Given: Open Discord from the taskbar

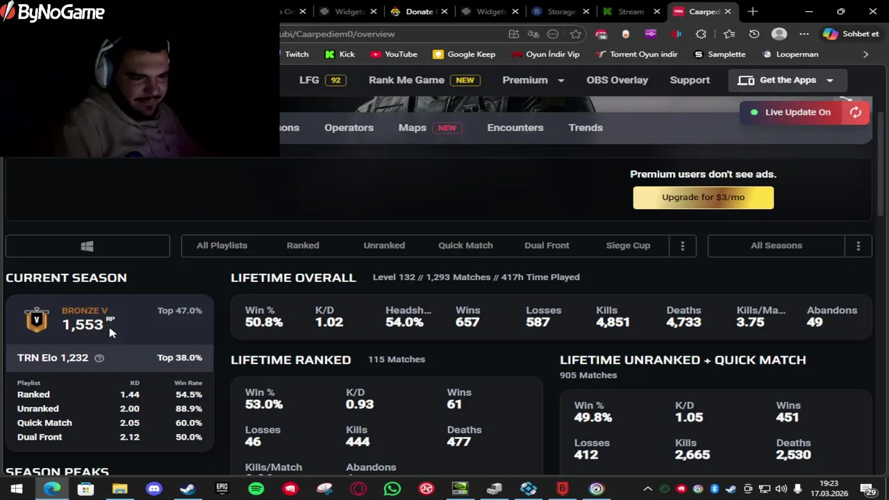Looking at the screenshot, I should coord(153,489).
